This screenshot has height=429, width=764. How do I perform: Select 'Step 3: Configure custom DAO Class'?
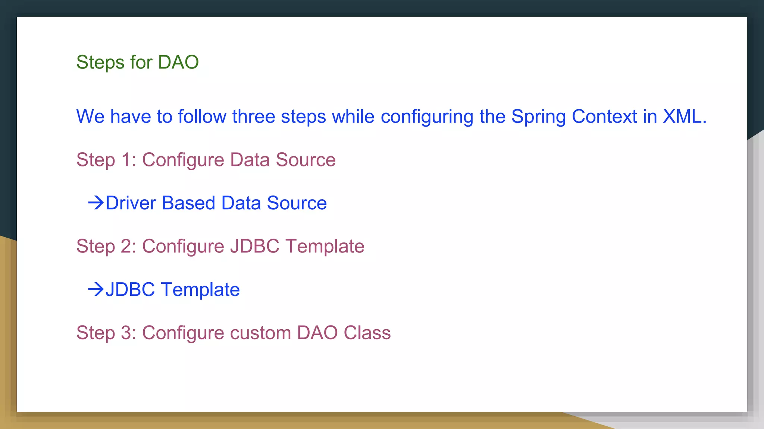pos(234,333)
